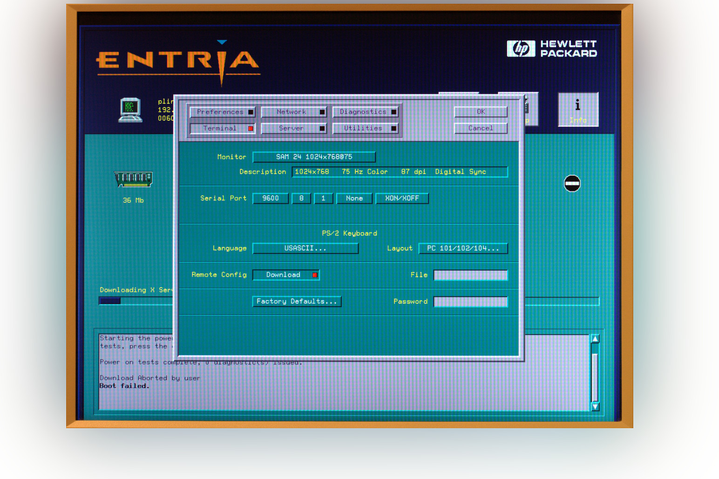Click the log scrollbar down arrow
The image size is (719, 479).
[595, 406]
